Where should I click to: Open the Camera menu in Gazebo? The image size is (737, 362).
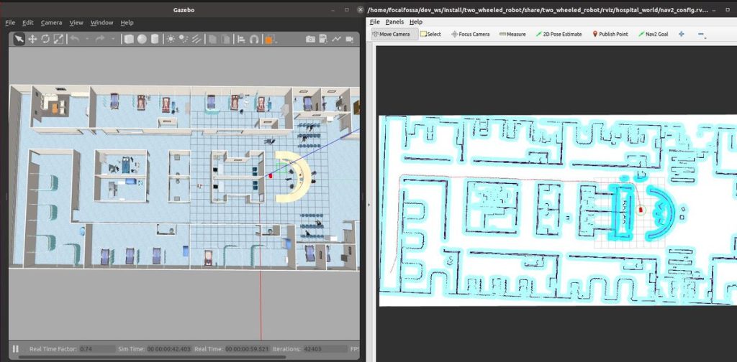51,22
